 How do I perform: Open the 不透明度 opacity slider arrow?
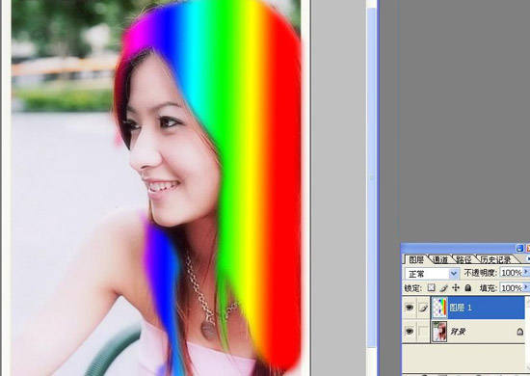tap(525, 272)
